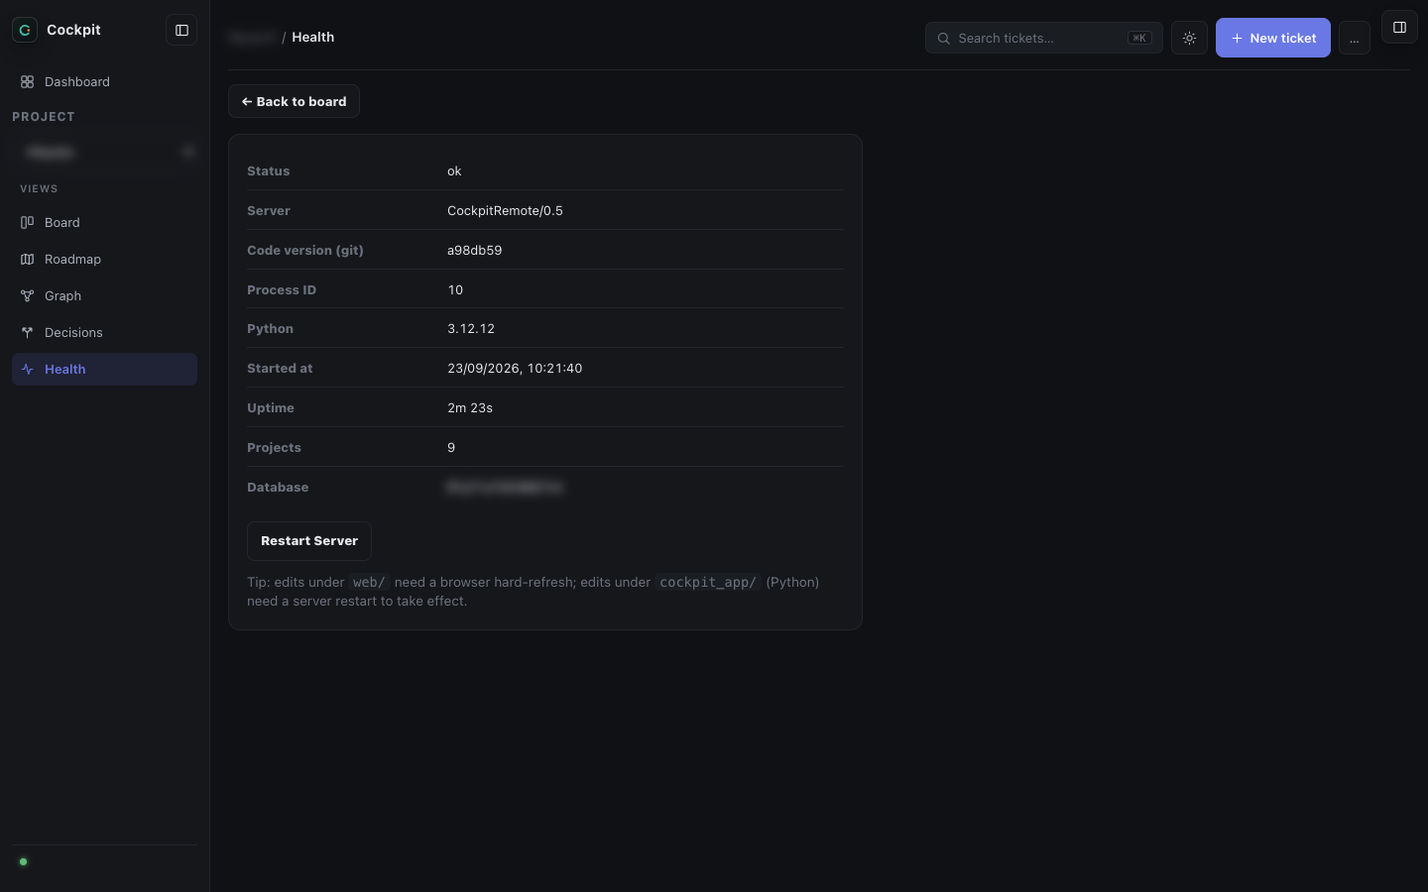Image resolution: width=1428 pixels, height=892 pixels.
Task: Click the Graph nodes icon
Action: (27, 295)
